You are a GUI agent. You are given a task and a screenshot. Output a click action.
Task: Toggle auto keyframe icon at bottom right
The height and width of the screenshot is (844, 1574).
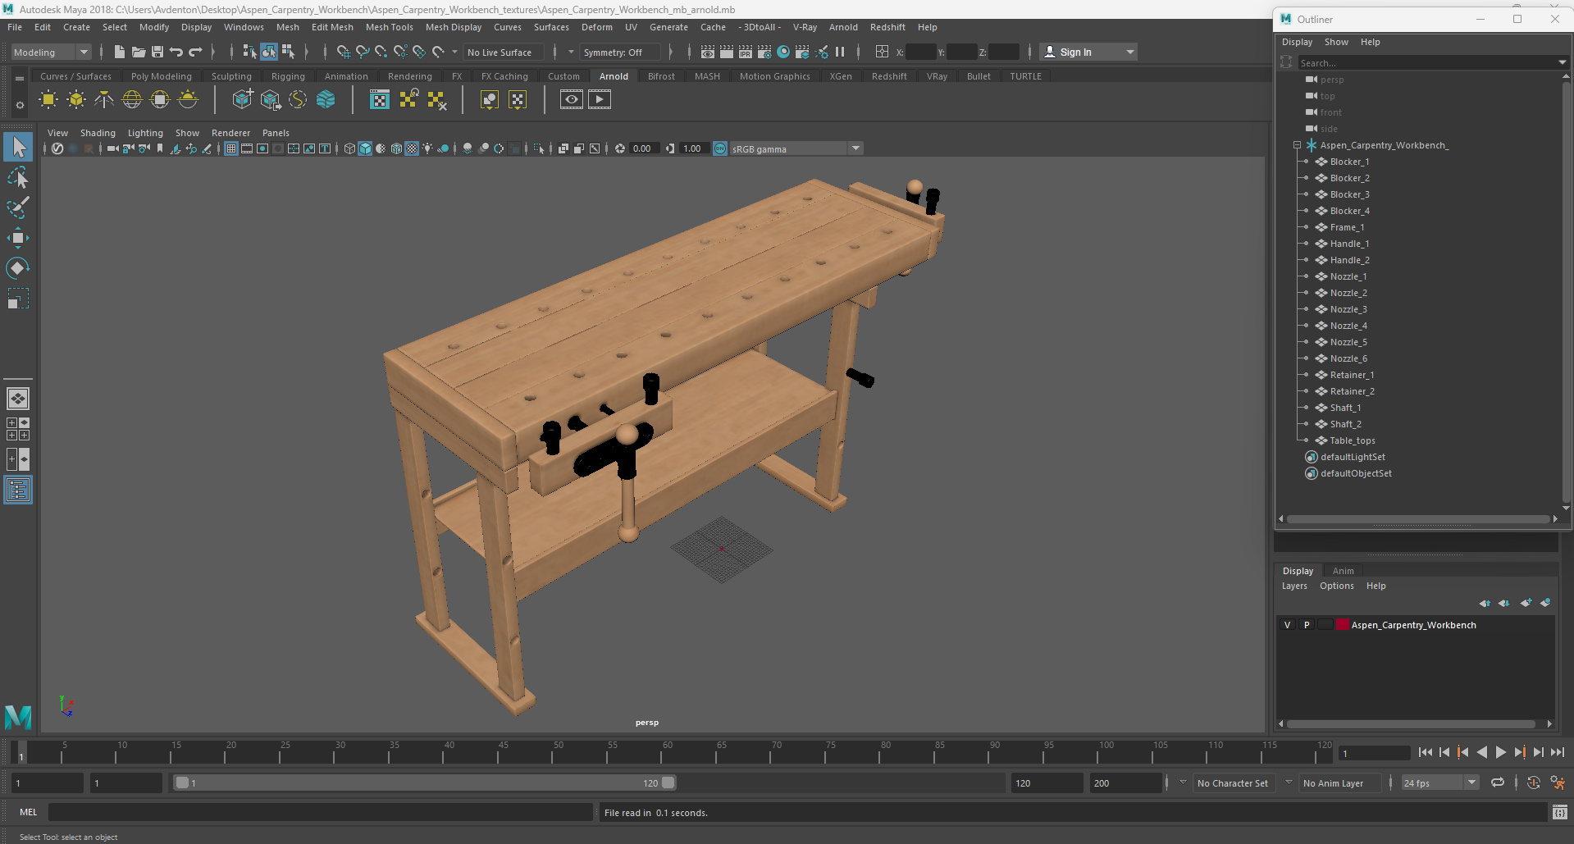point(1534,782)
